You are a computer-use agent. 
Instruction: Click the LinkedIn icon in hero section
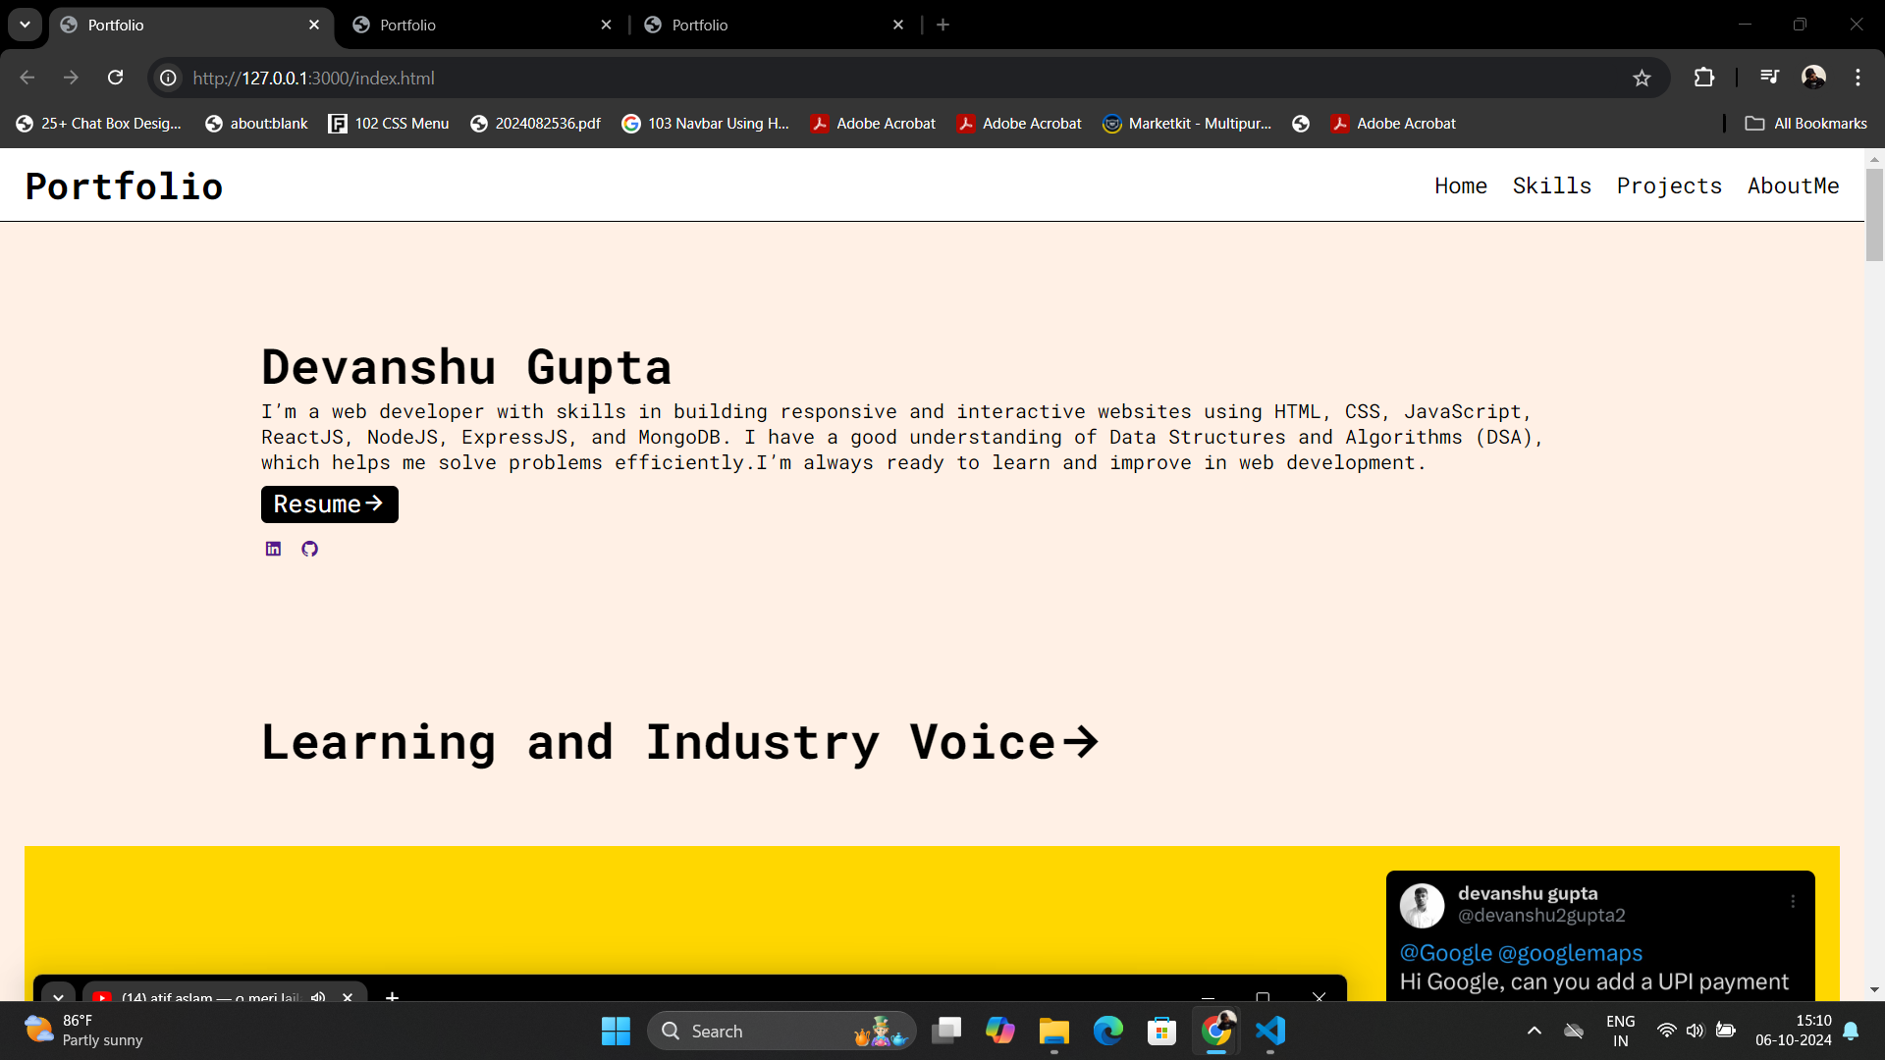click(273, 548)
